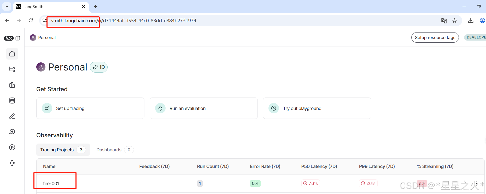This screenshot has height=194, width=486.
Task: Open Tracing Projects sidebar icon
Action: [x=12, y=69]
